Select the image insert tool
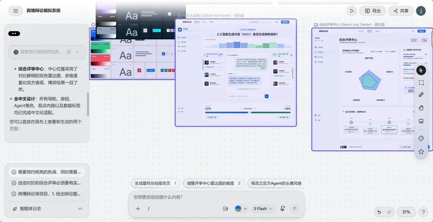 point(421,121)
